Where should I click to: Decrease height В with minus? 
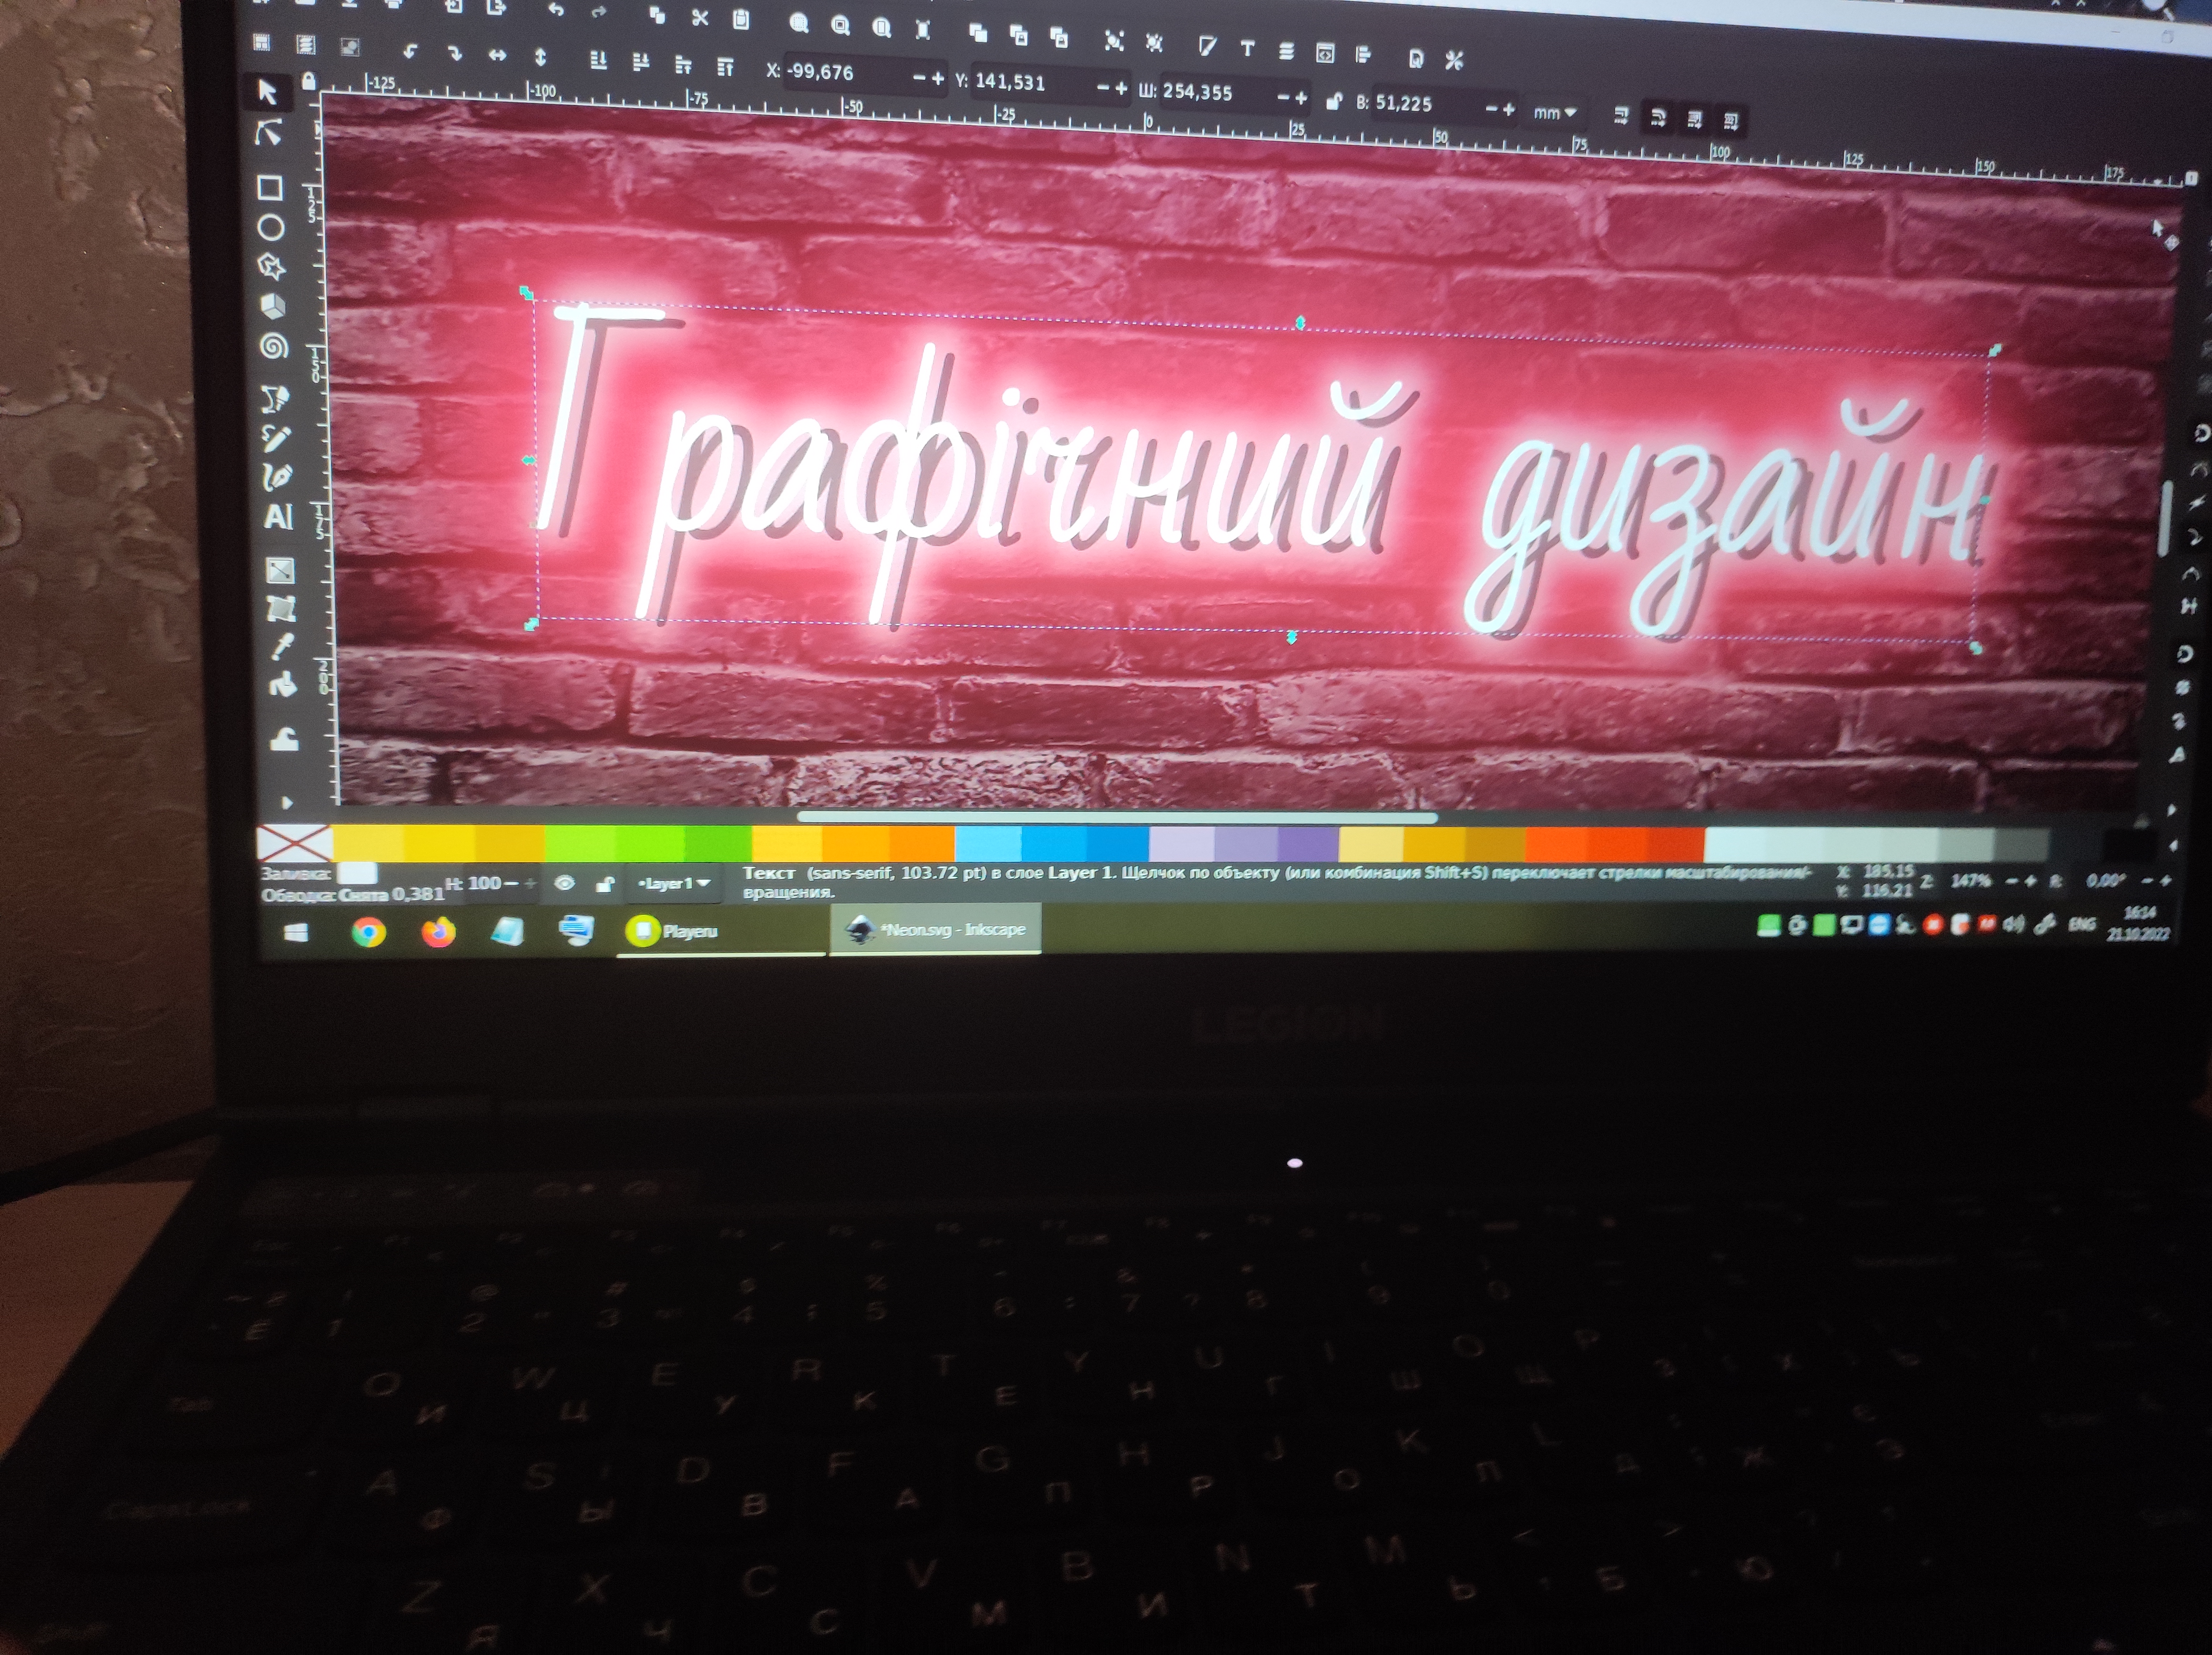(x=1491, y=108)
